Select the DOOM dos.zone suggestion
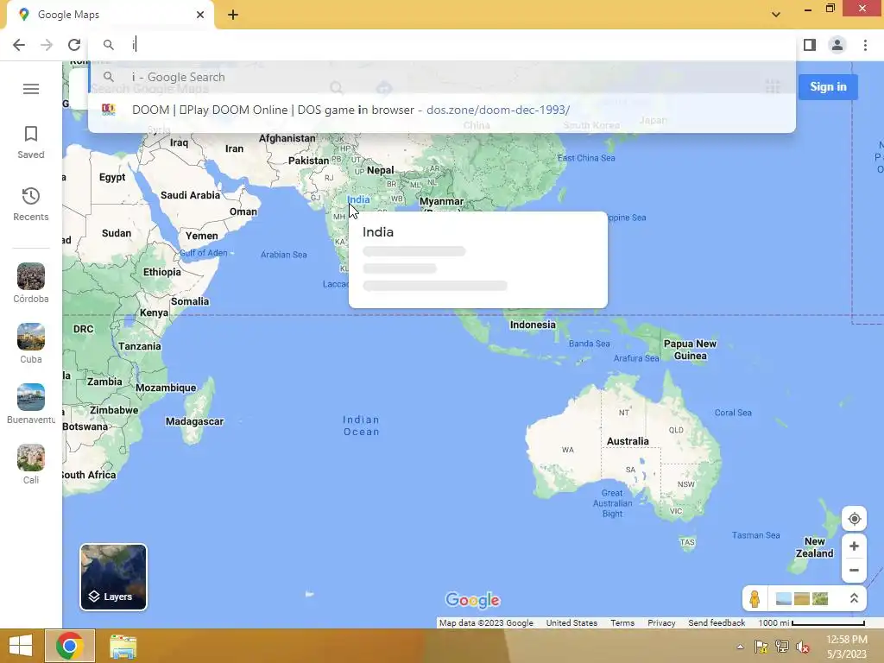The image size is (884, 663). coord(443,110)
